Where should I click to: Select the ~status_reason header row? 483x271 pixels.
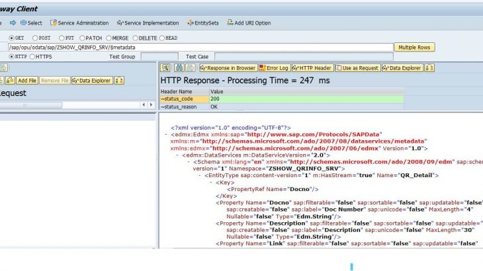pyautogui.click(x=184, y=106)
